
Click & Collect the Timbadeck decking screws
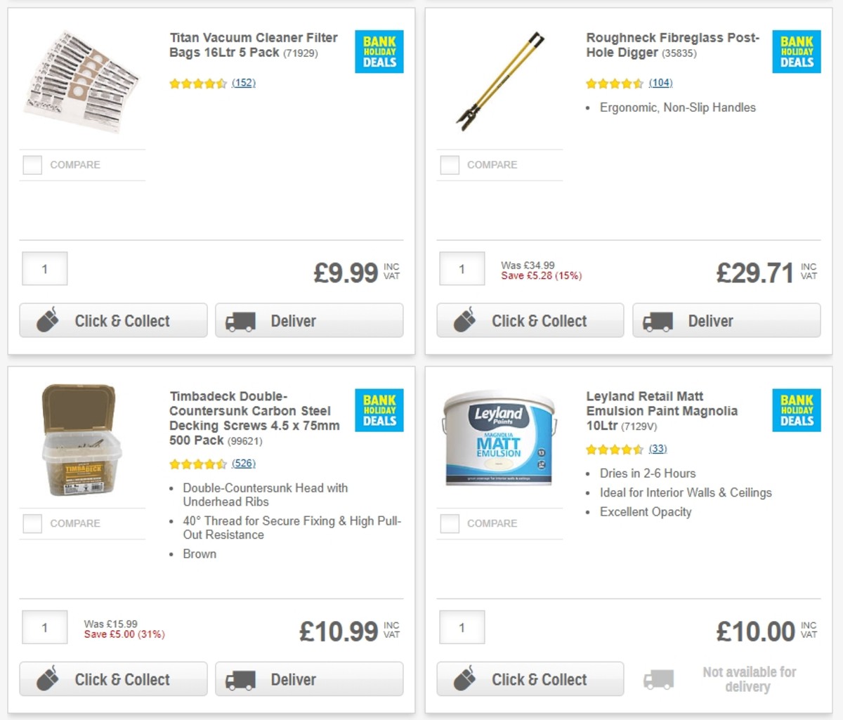[113, 679]
